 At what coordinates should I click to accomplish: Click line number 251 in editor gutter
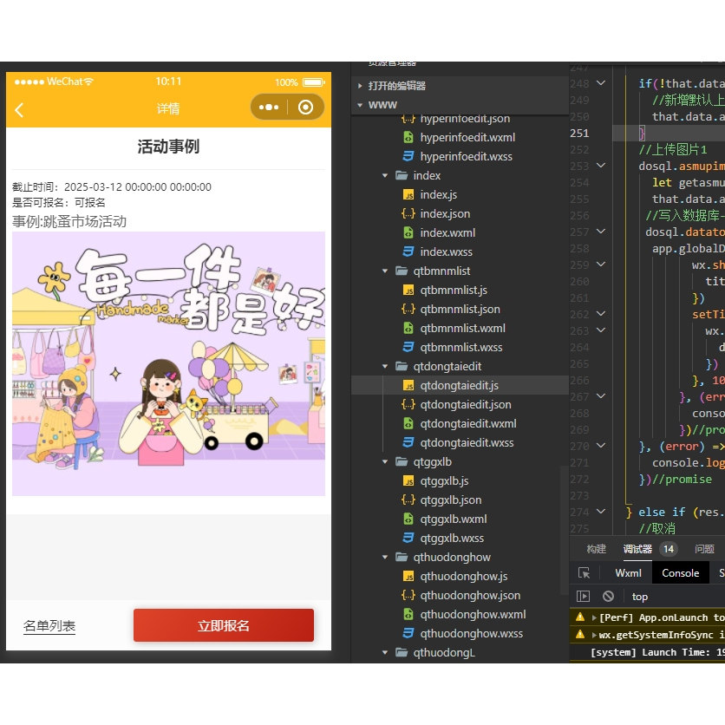[x=579, y=134]
